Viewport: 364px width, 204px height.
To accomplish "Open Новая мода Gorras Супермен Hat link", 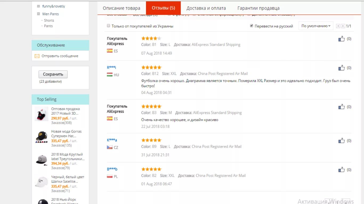I will pyautogui.click(x=66, y=134).
